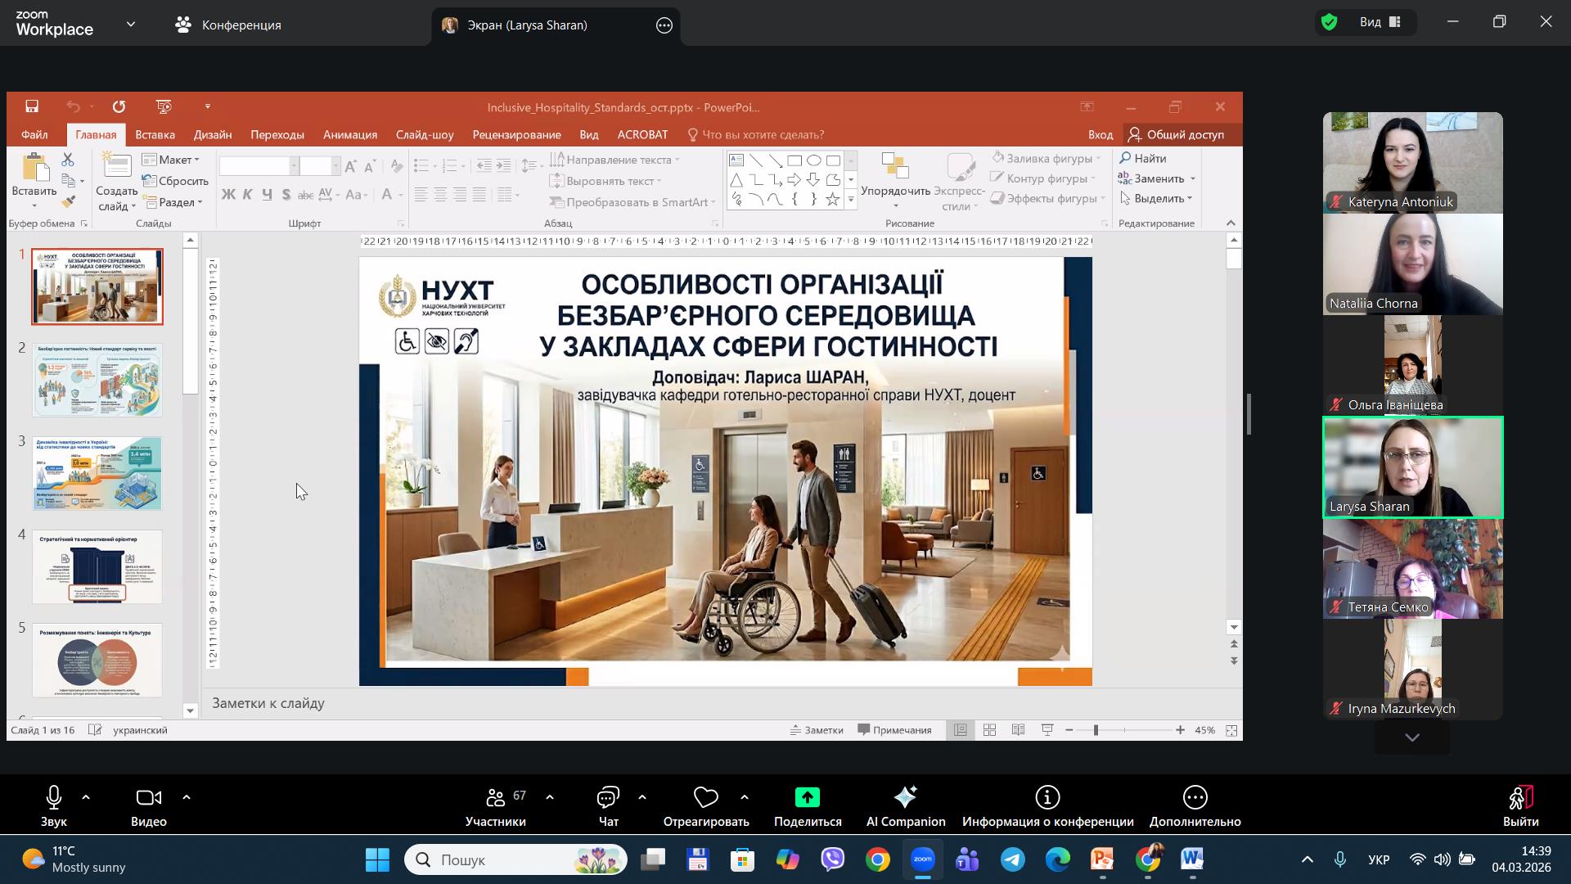Click the Видео camera icon

pyautogui.click(x=148, y=797)
